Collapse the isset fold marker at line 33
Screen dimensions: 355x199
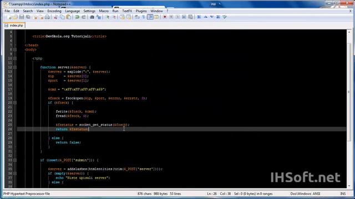point(15,160)
